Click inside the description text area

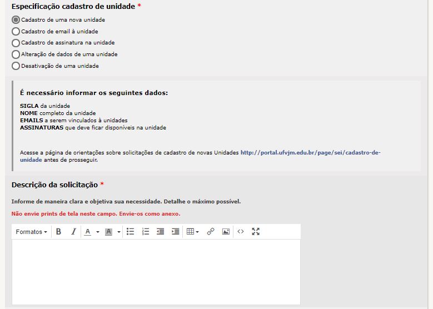pos(156,271)
